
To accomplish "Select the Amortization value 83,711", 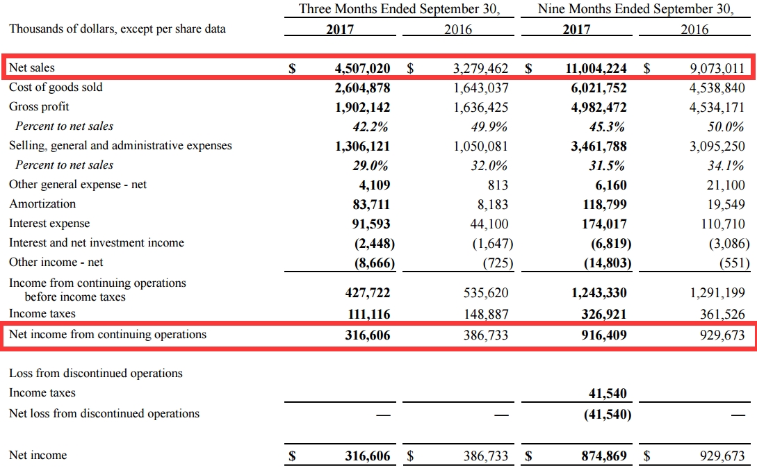I will coord(368,205).
